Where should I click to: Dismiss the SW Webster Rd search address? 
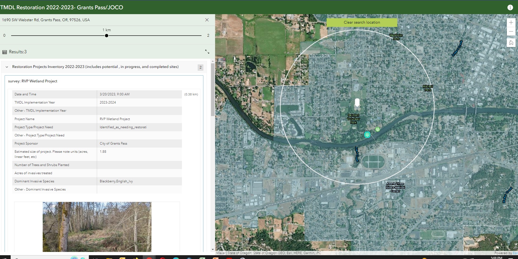(207, 20)
